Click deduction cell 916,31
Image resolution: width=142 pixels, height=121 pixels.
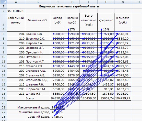click(x=106, y=89)
